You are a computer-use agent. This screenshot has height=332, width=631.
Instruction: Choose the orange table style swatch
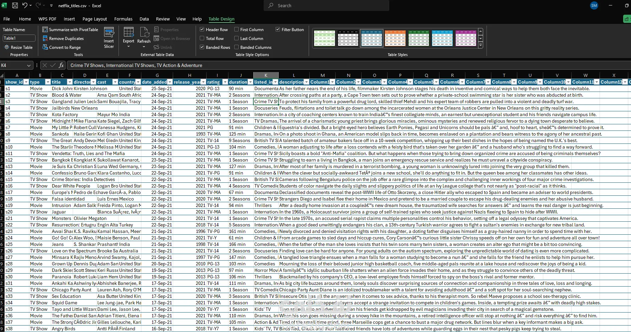pyautogui.click(x=395, y=38)
